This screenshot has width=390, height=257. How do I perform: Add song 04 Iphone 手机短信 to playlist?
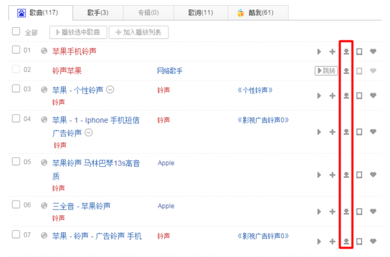coord(332,132)
